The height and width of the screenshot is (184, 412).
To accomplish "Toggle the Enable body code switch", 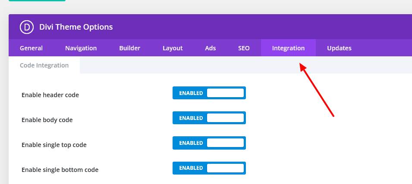I will click(x=209, y=118).
